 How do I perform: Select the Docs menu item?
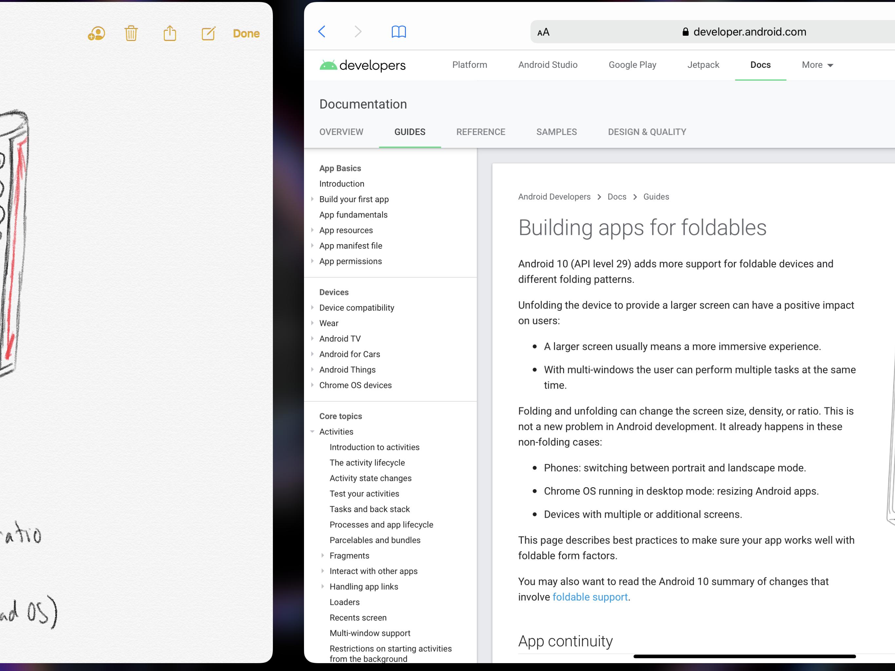click(x=760, y=65)
